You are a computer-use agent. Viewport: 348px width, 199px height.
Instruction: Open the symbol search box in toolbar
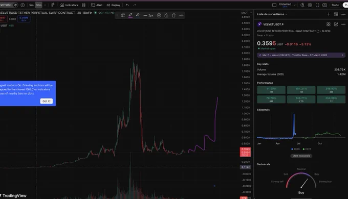(6, 5)
